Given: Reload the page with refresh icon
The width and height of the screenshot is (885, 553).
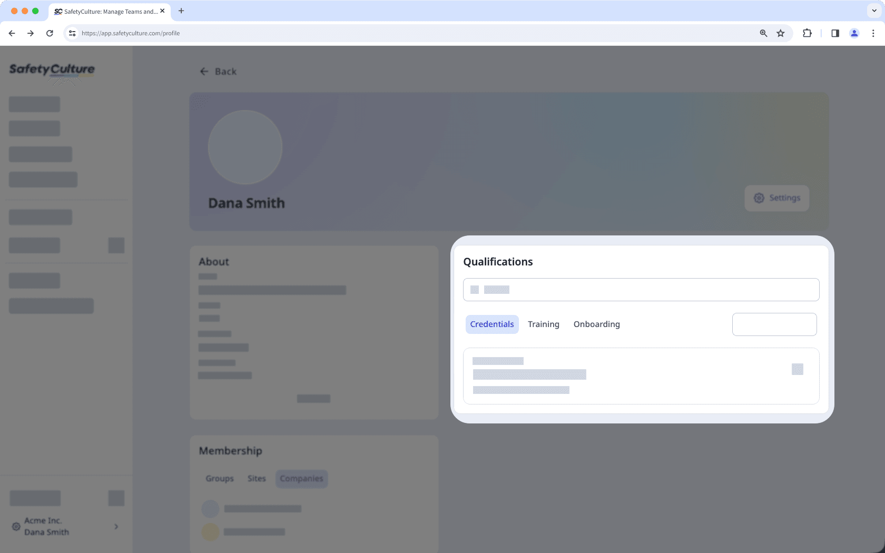Looking at the screenshot, I should pyautogui.click(x=50, y=33).
